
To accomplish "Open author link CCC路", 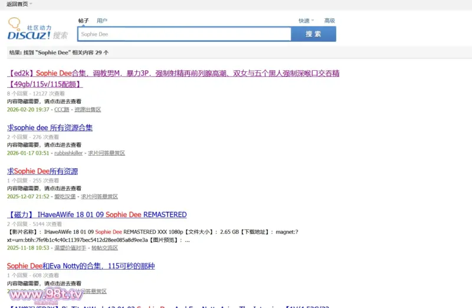I will click(x=62, y=110).
